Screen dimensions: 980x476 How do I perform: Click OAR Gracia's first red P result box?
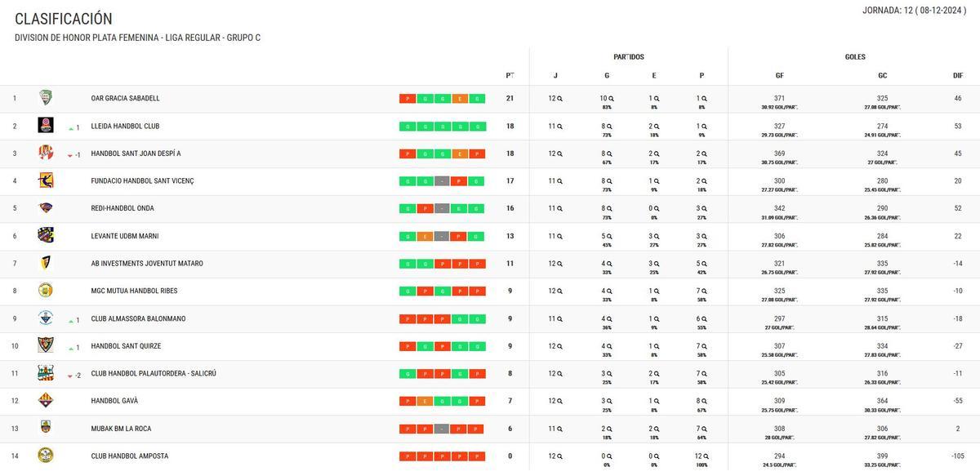408,99
